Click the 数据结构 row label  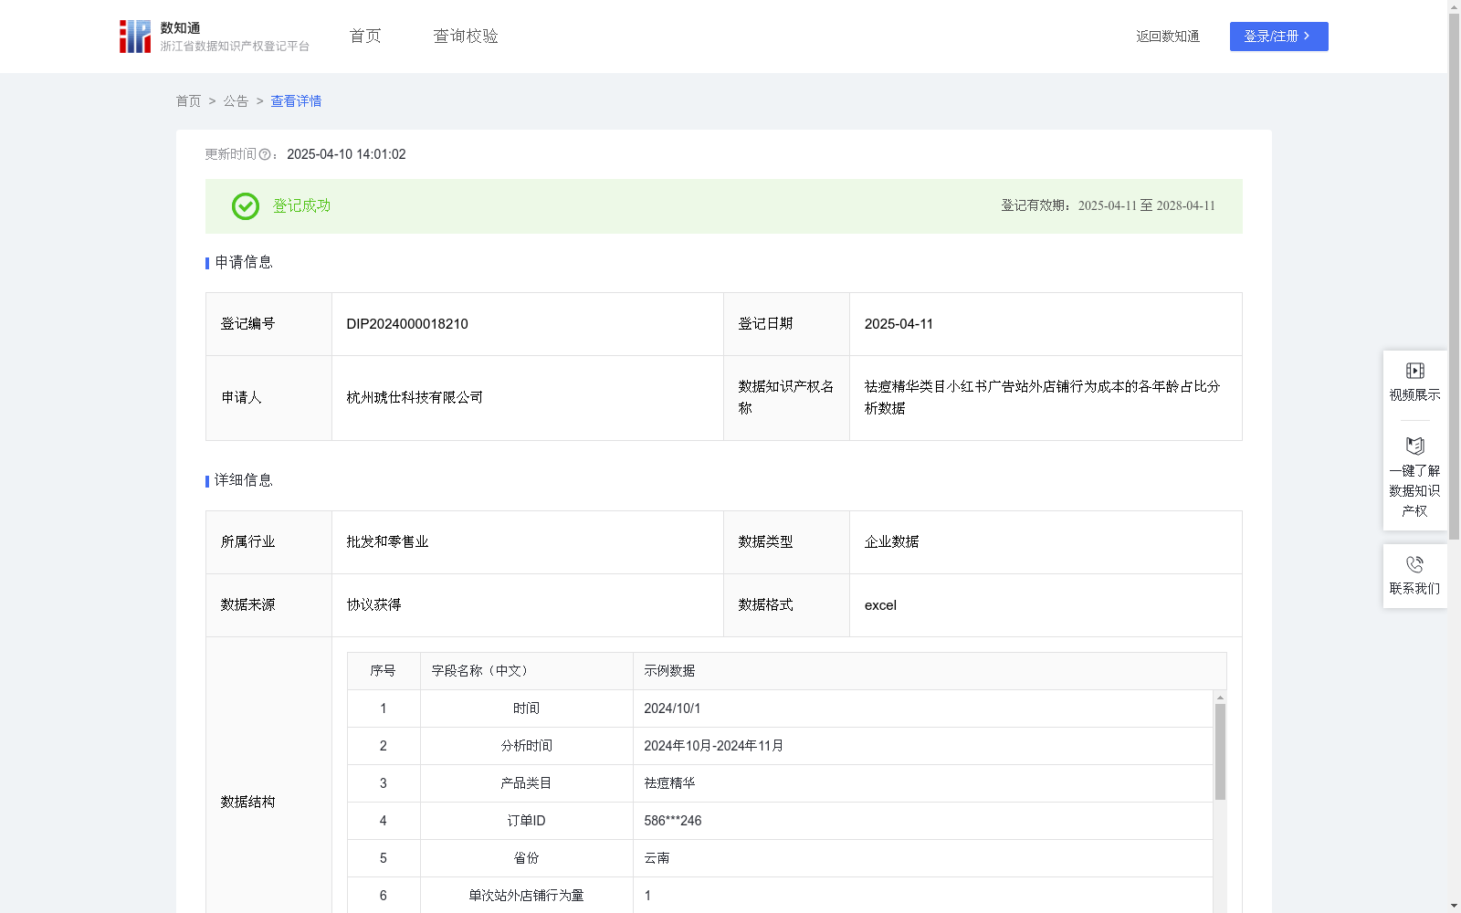247,803
